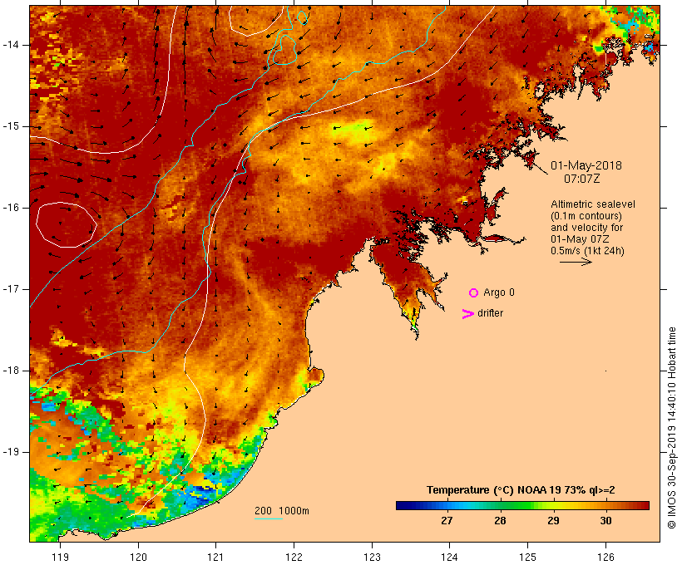Click the 'and velocity for' text line
Image resolution: width=682 pixels, height=565 pixels.
[586, 228]
